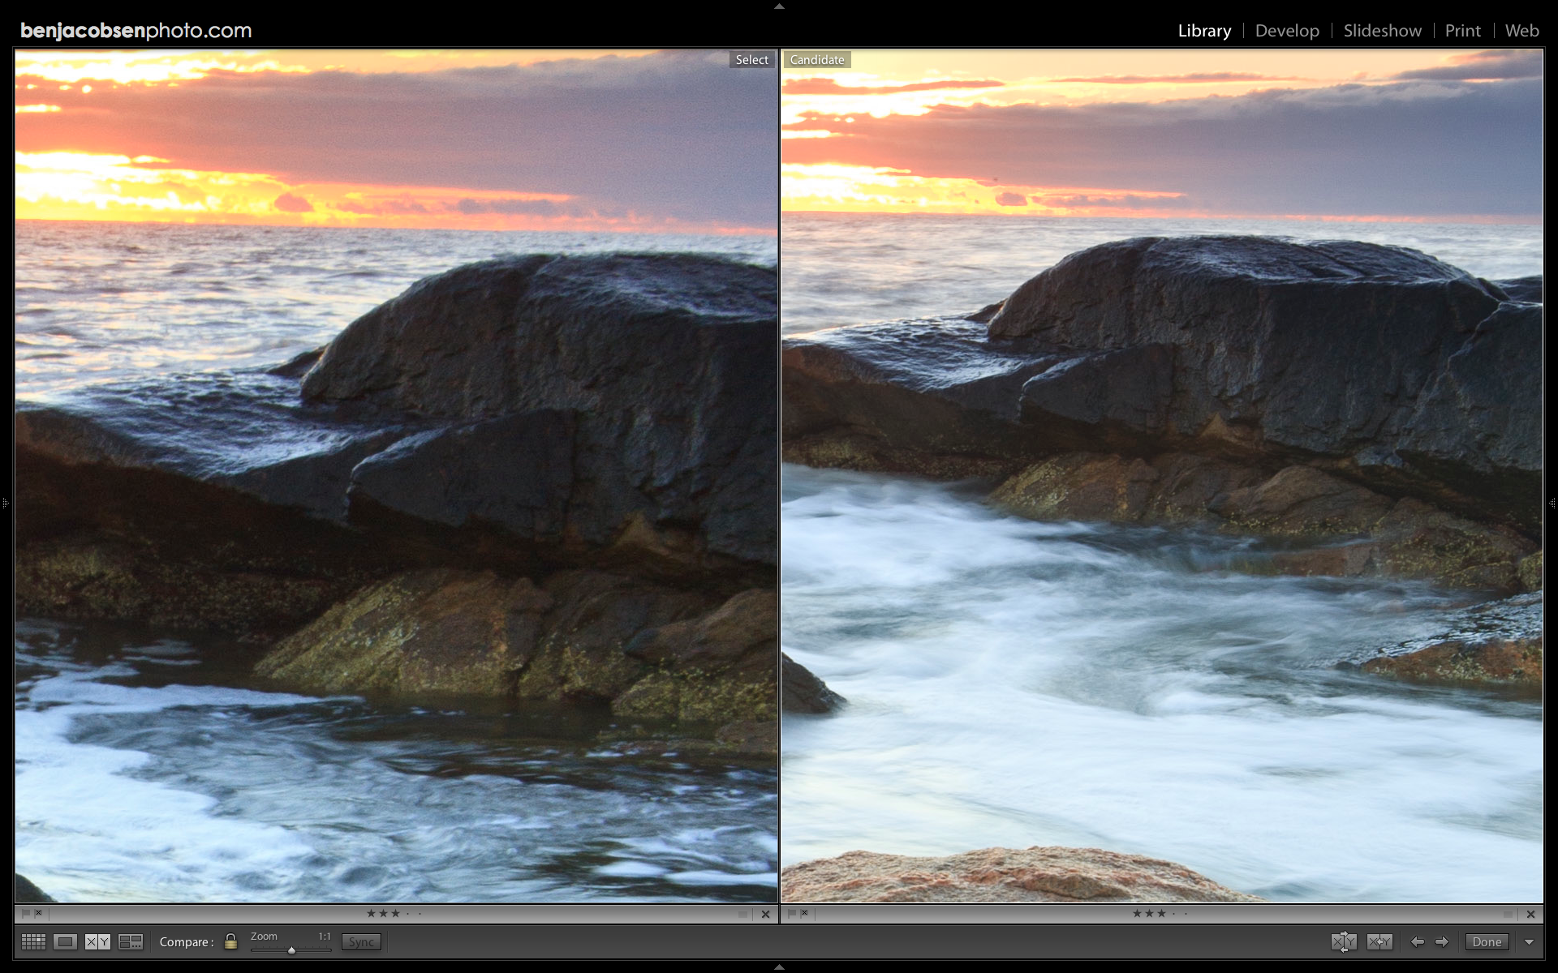
Task: Select next photo with right arrow
Action: click(1442, 941)
